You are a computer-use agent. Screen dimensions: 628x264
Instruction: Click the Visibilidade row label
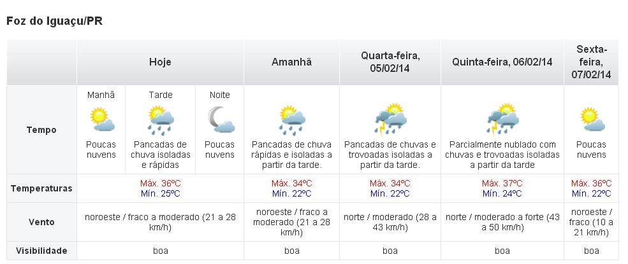(x=41, y=251)
